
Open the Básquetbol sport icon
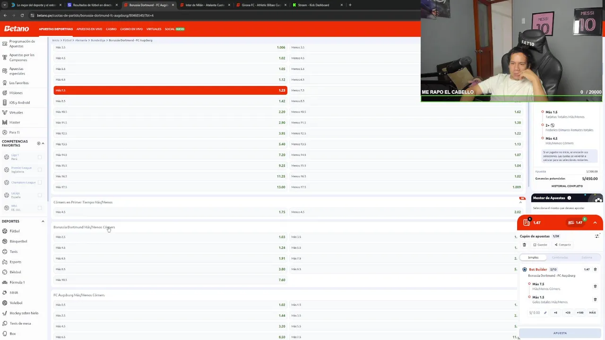coord(5,241)
